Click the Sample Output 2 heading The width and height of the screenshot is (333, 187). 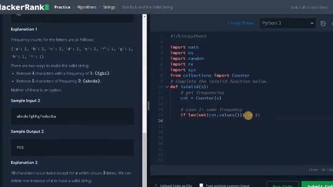pyautogui.click(x=27, y=131)
